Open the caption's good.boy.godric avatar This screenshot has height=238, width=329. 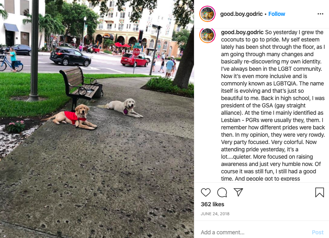(x=207, y=35)
